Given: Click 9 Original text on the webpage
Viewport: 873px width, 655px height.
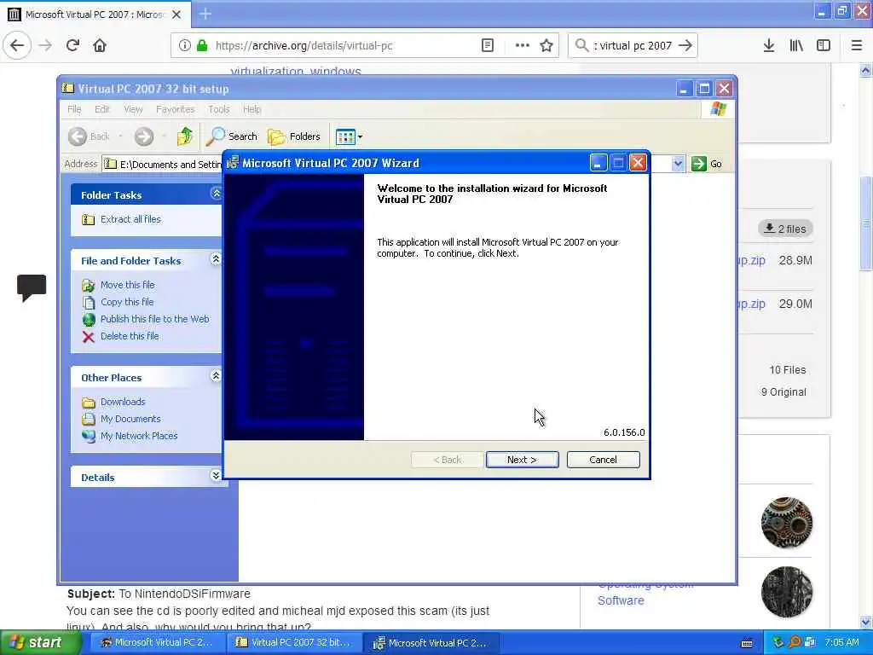Looking at the screenshot, I should tap(783, 392).
